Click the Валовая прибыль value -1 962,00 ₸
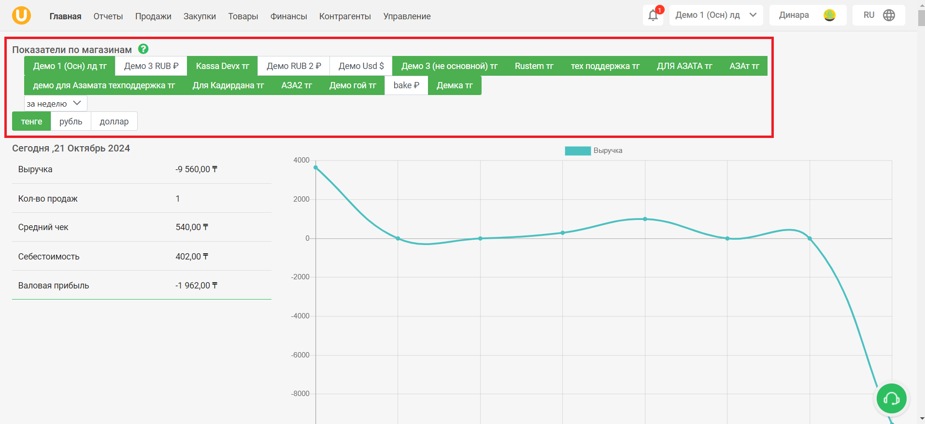 click(x=196, y=286)
